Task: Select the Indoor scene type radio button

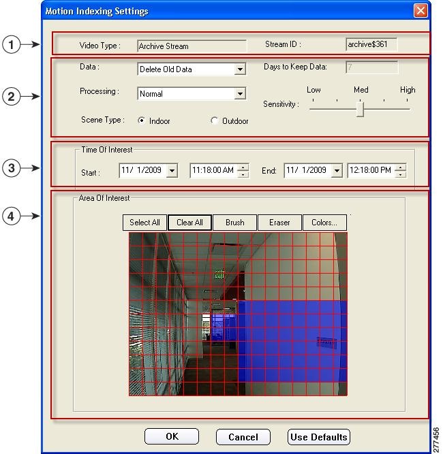Action: 142,120
